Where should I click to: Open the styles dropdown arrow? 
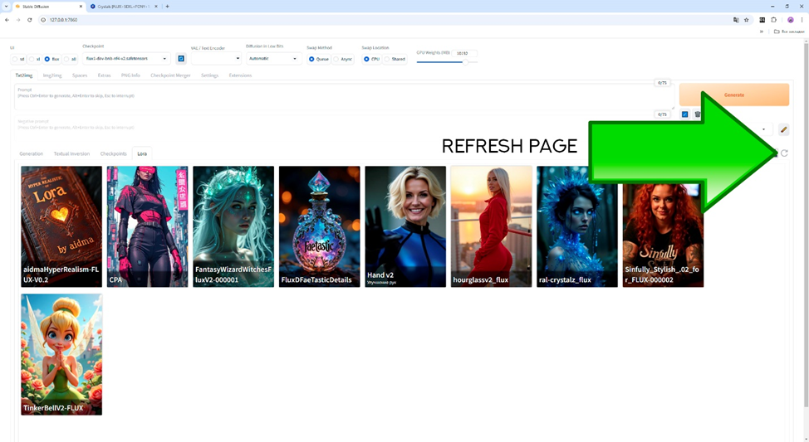pos(763,129)
